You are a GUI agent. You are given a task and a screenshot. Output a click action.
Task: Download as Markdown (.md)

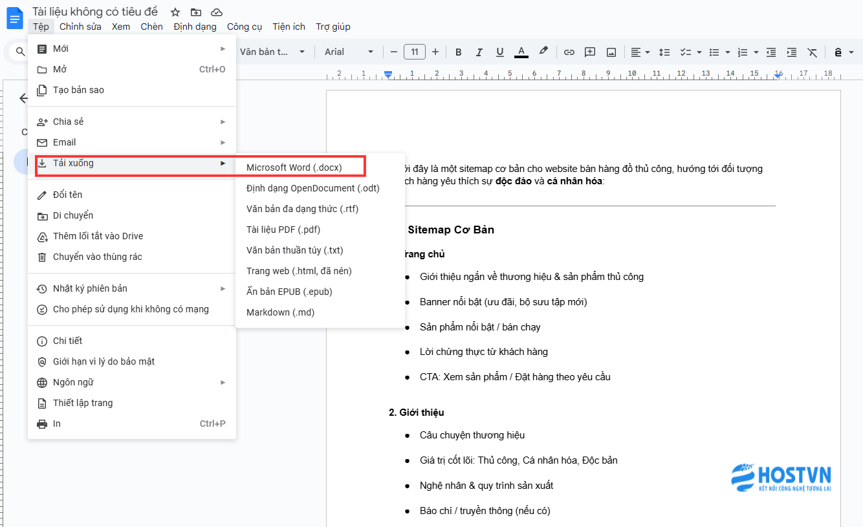point(320,312)
